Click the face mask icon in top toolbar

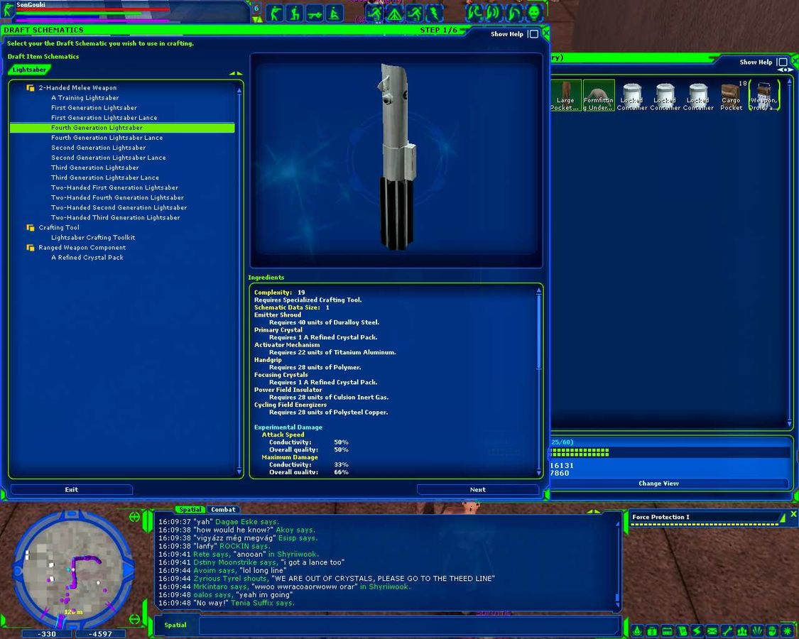coord(534,13)
